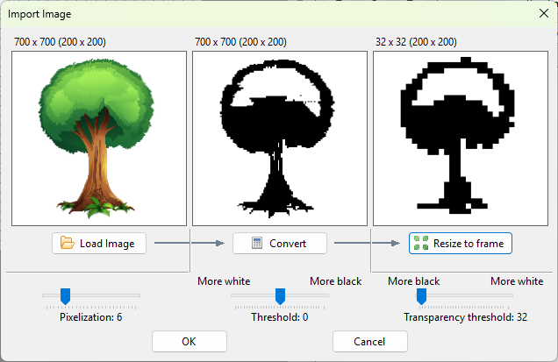Screen dimensions: 558x362
Task: Click the 'Transparency threshold: 32' label
Action: point(466,317)
